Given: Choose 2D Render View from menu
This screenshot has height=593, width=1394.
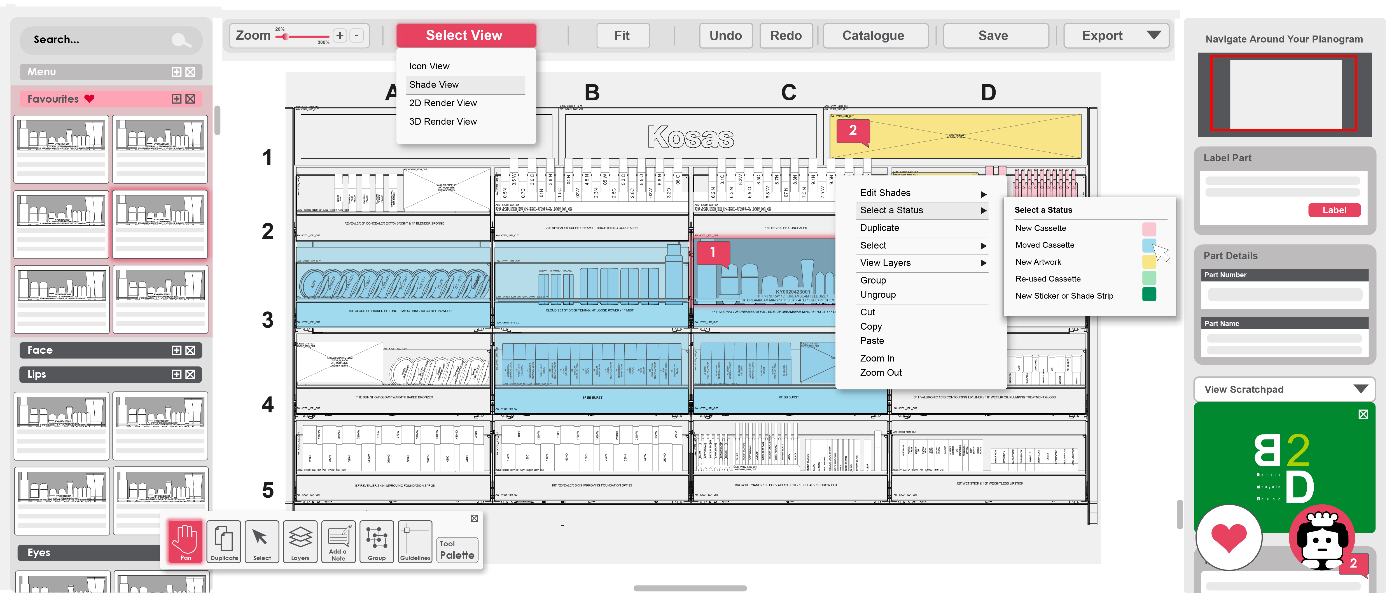Looking at the screenshot, I should [x=443, y=103].
